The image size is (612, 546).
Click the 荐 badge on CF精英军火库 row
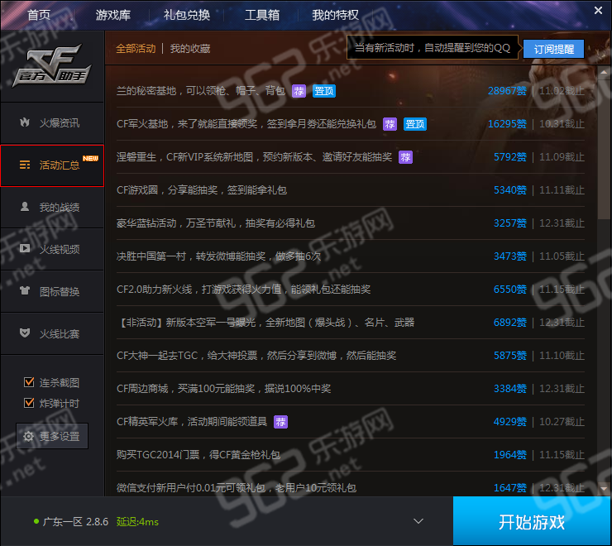tap(280, 422)
